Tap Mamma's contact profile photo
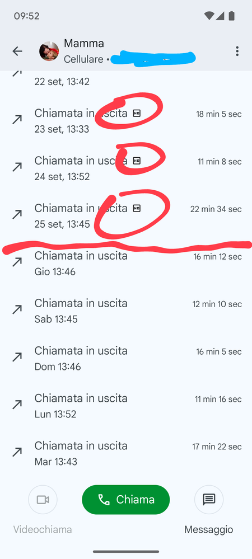 (49, 51)
